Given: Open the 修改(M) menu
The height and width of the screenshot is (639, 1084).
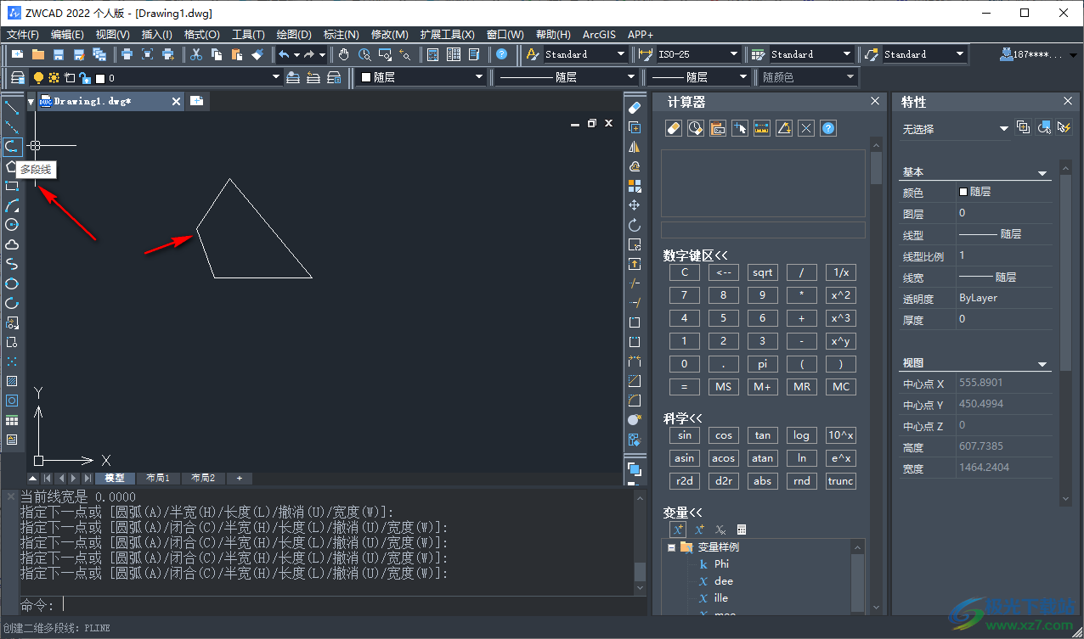Looking at the screenshot, I should [390, 35].
